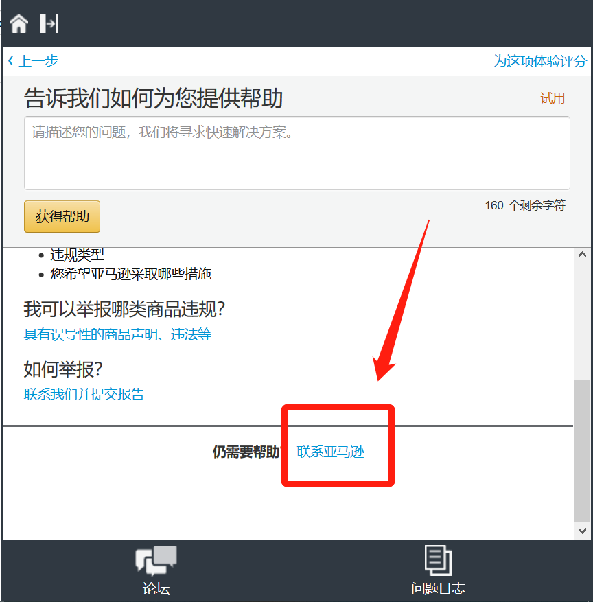Open the forum speech bubbles icon
The height and width of the screenshot is (602, 593).
156,559
